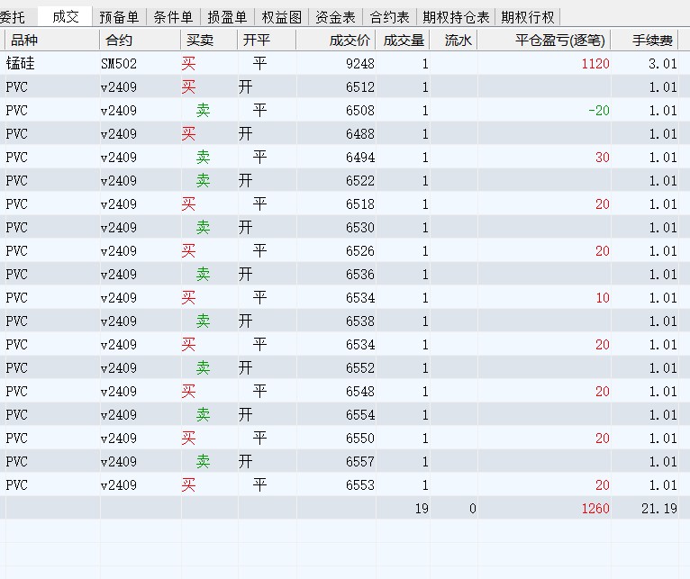Switch to the 损盈单 tab

228,17
